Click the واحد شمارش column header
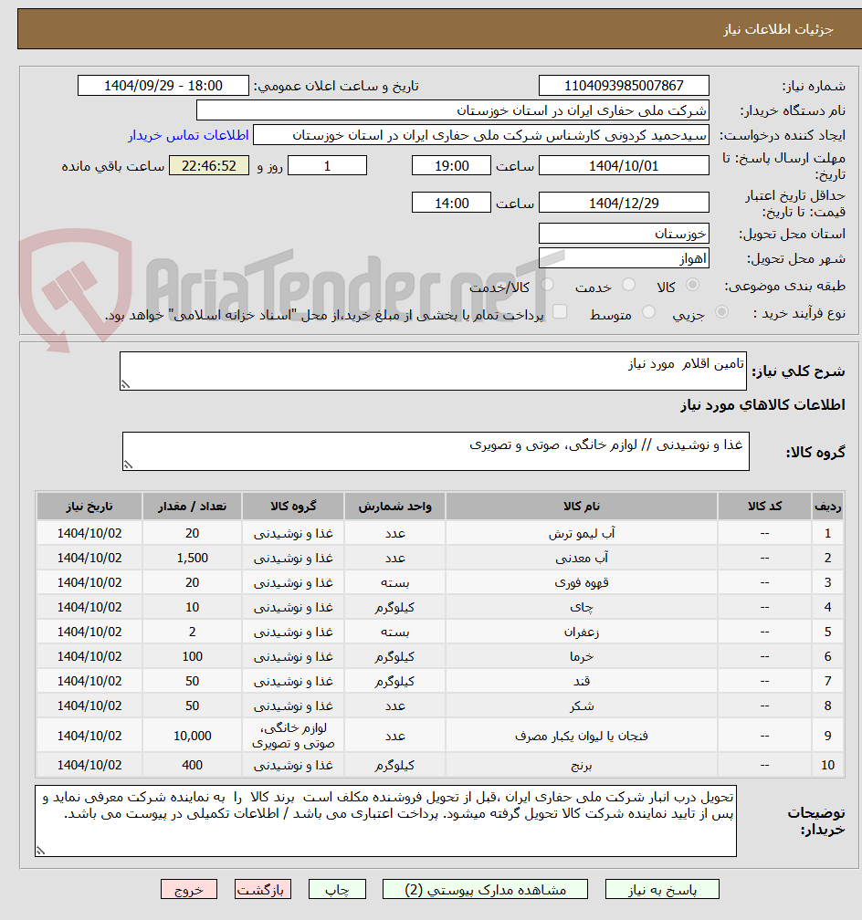 [x=395, y=507]
